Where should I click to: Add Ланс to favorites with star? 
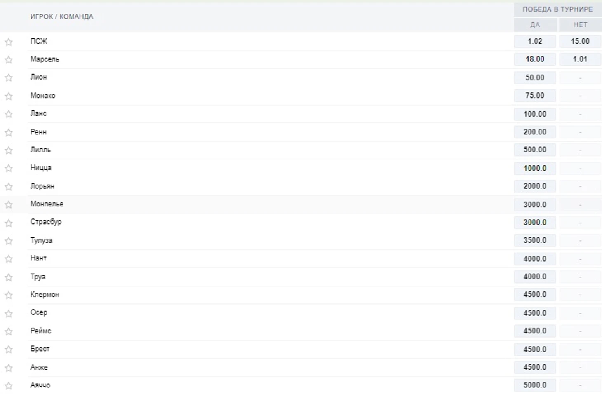9,114
